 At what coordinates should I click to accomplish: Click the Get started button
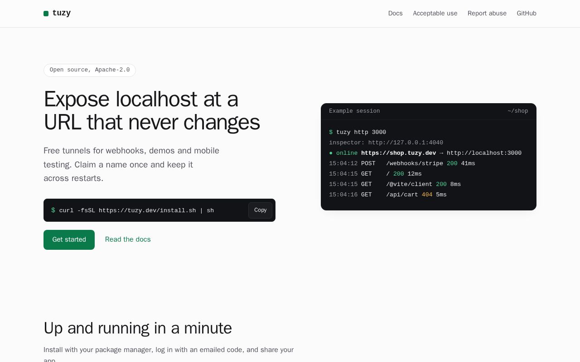(x=69, y=240)
